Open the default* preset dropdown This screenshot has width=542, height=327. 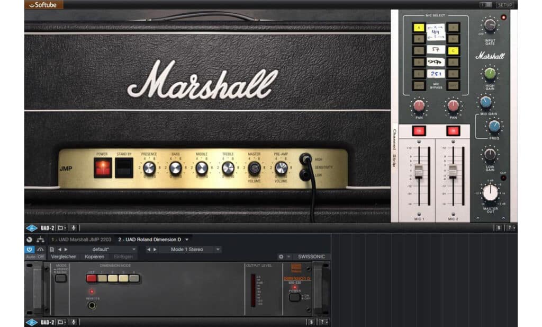point(104,250)
